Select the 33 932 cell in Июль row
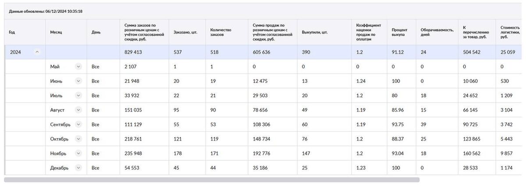This screenshot has height=186, width=526. coord(144,95)
